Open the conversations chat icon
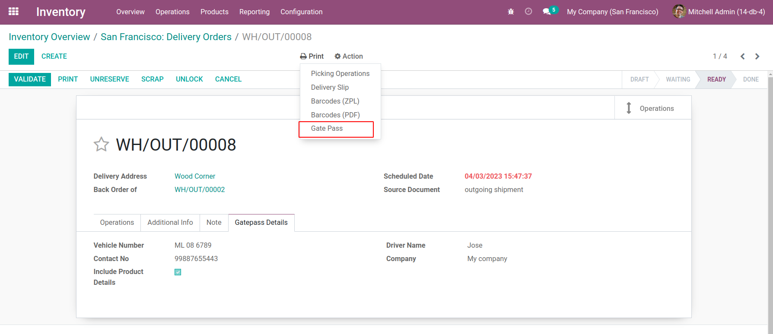773x334 pixels. pos(547,12)
